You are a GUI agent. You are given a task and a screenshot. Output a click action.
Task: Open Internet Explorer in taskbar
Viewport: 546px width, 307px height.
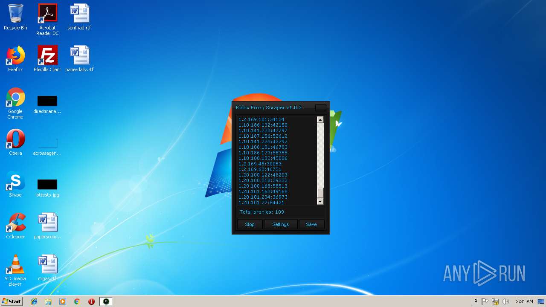click(34, 301)
